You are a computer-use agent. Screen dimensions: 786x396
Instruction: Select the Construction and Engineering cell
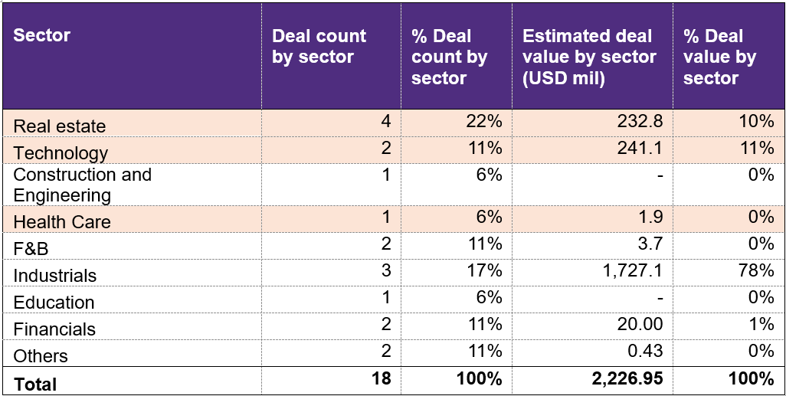pos(83,185)
